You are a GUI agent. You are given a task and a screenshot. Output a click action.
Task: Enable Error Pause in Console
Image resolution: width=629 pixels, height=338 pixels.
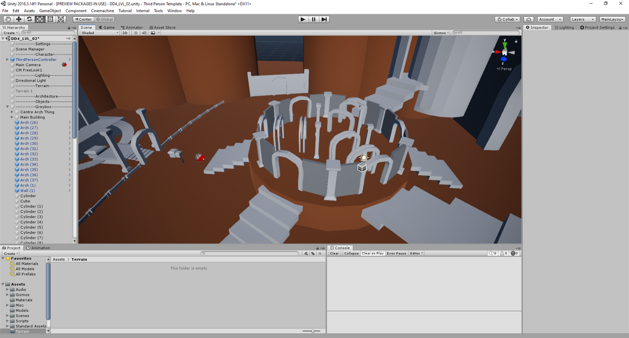(x=397, y=253)
